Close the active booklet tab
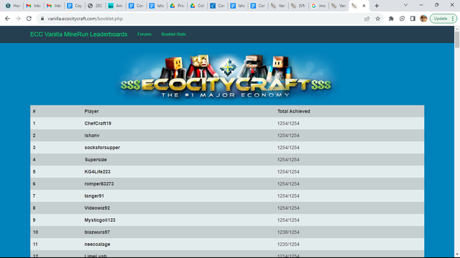The width and height of the screenshot is (460, 258). (364, 6)
